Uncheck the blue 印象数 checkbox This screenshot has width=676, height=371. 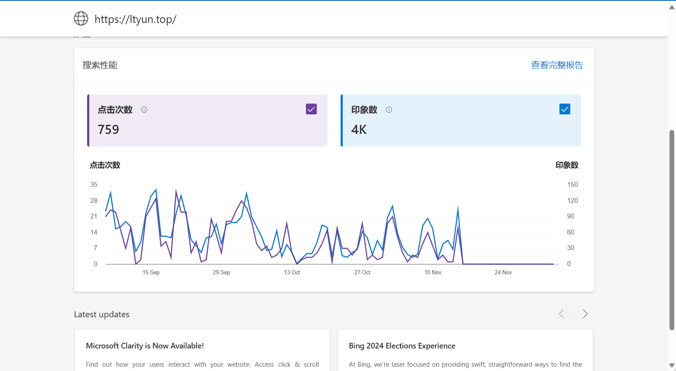(x=565, y=109)
